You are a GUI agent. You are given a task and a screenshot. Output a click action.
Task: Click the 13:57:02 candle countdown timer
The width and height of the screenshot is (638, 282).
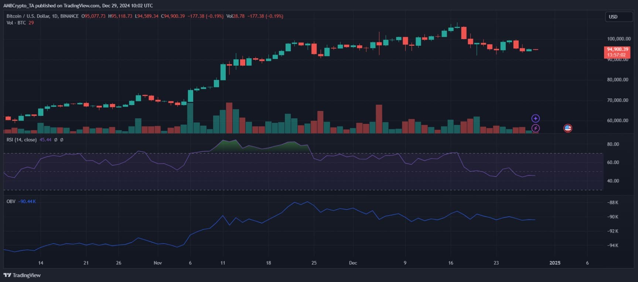click(x=617, y=55)
